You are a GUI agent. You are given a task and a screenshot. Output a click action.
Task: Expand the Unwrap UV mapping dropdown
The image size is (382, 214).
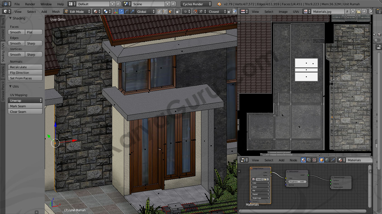pos(25,101)
